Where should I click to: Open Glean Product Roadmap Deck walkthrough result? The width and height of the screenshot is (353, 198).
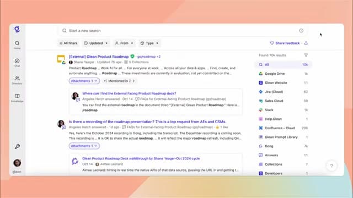(x=141, y=158)
